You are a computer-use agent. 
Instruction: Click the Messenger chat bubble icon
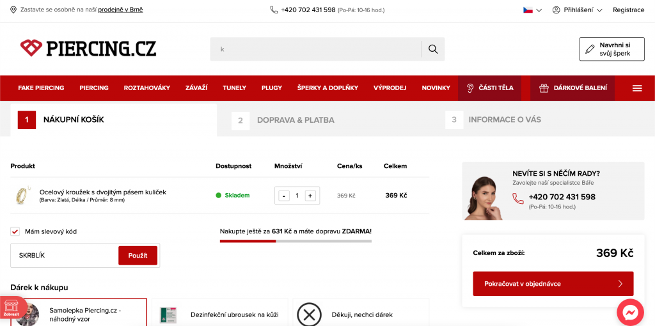coord(631,313)
